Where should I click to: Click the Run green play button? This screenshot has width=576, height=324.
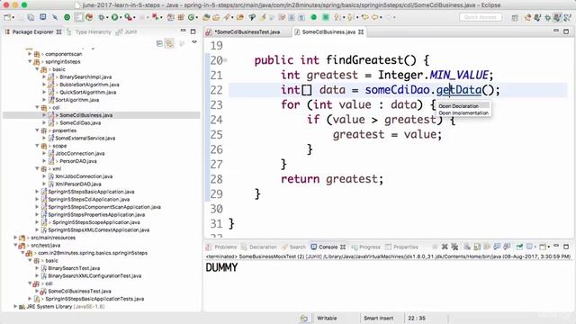114,17
